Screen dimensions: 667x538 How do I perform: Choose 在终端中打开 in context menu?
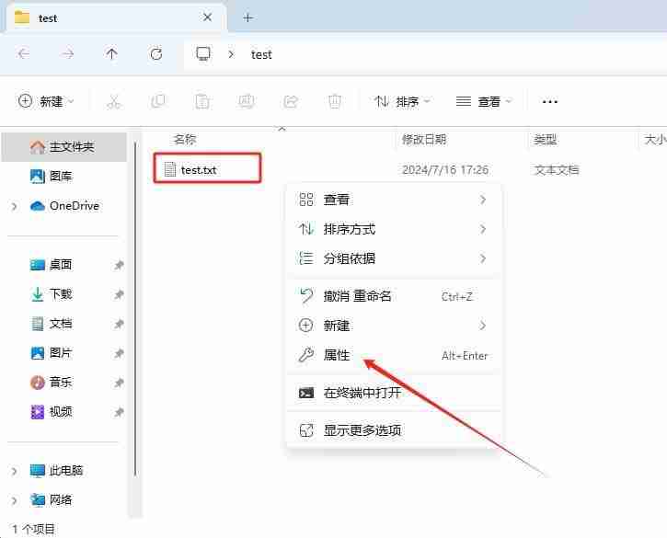(x=394, y=393)
